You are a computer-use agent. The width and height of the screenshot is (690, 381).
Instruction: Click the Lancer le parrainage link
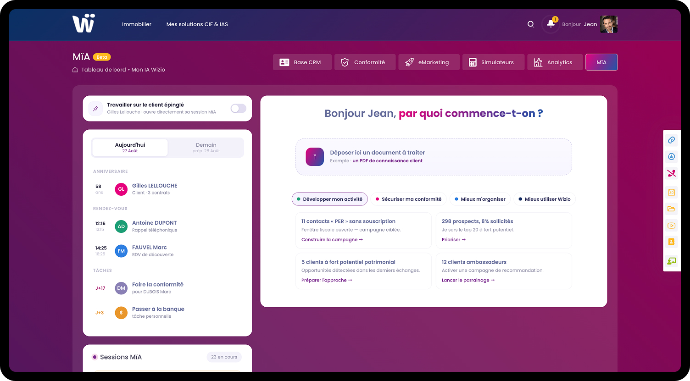(468, 280)
